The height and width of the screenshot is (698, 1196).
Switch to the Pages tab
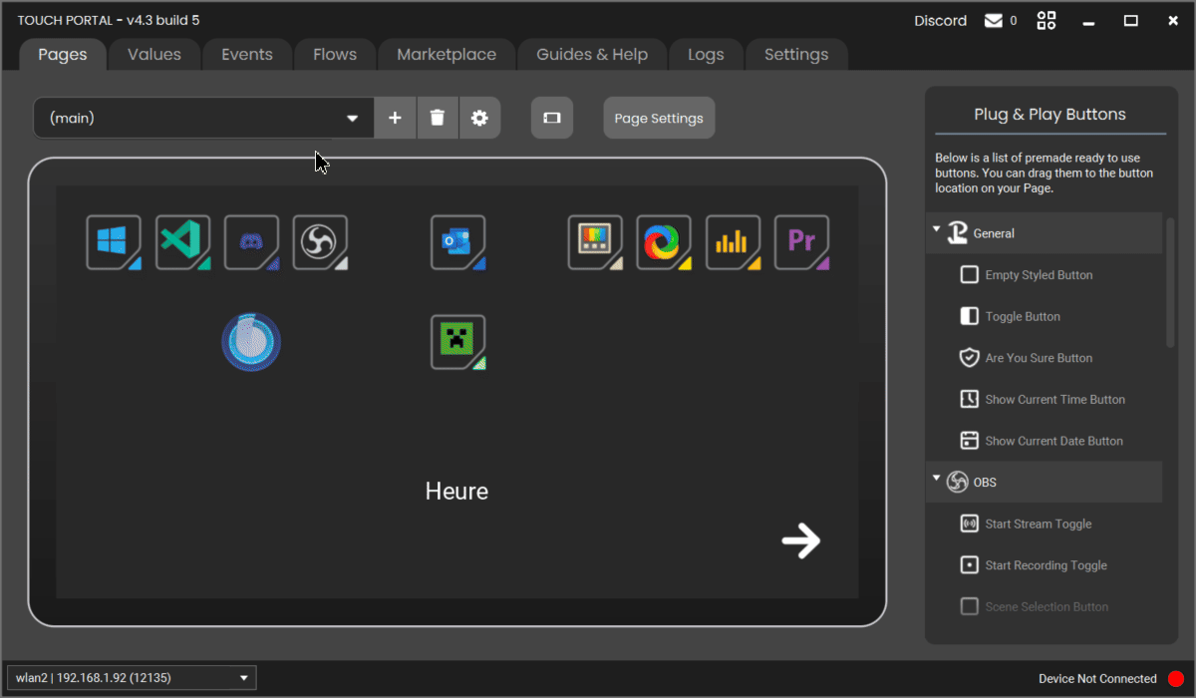63,55
